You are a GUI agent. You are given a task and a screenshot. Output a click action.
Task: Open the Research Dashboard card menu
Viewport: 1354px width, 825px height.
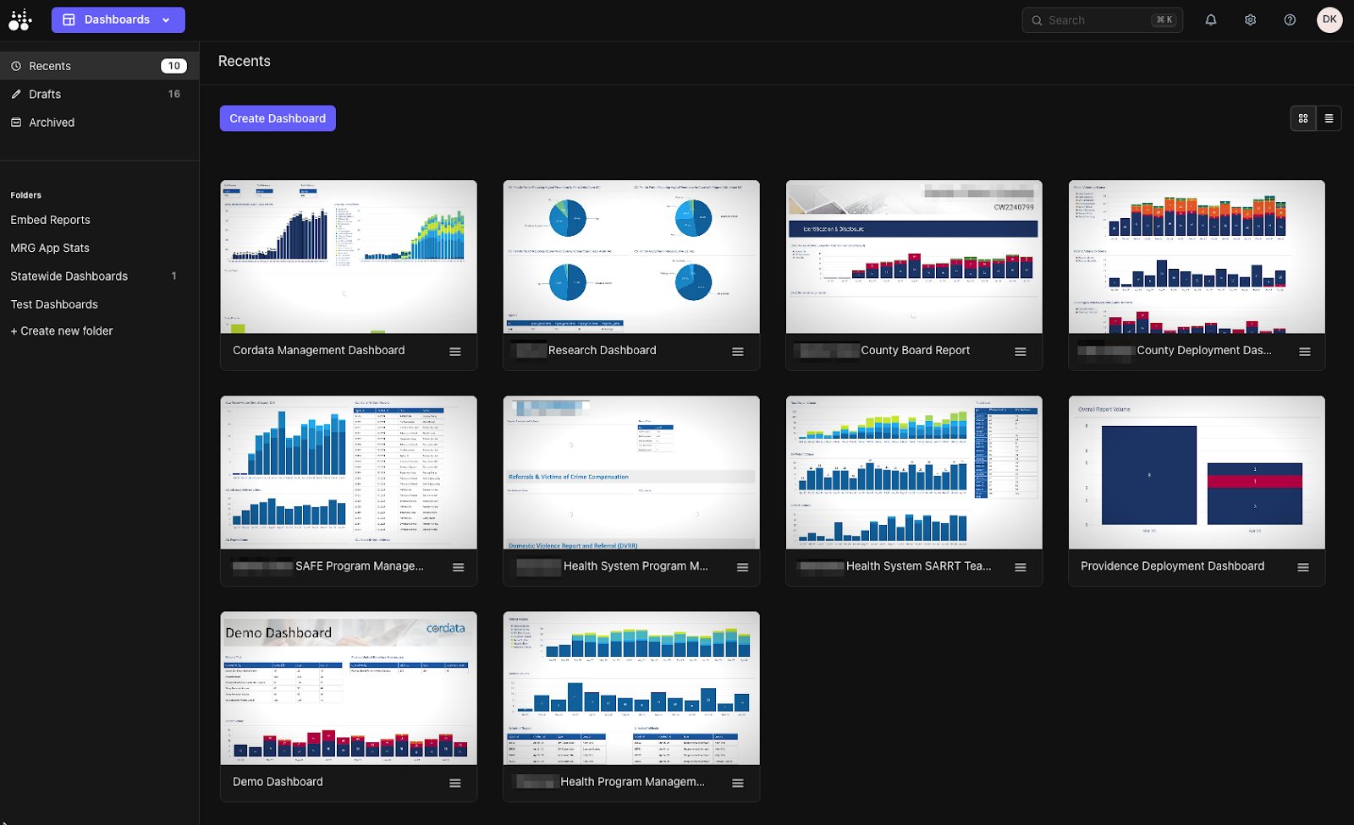tap(738, 352)
